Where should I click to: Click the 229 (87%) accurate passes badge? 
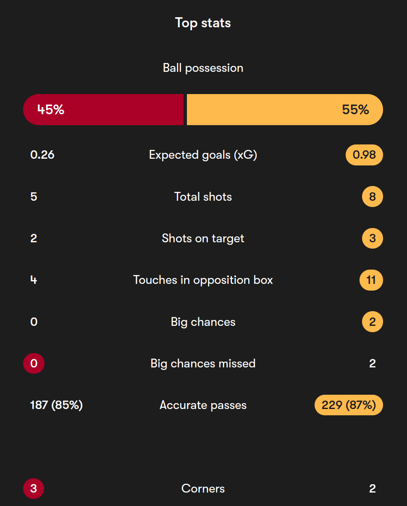tap(349, 405)
